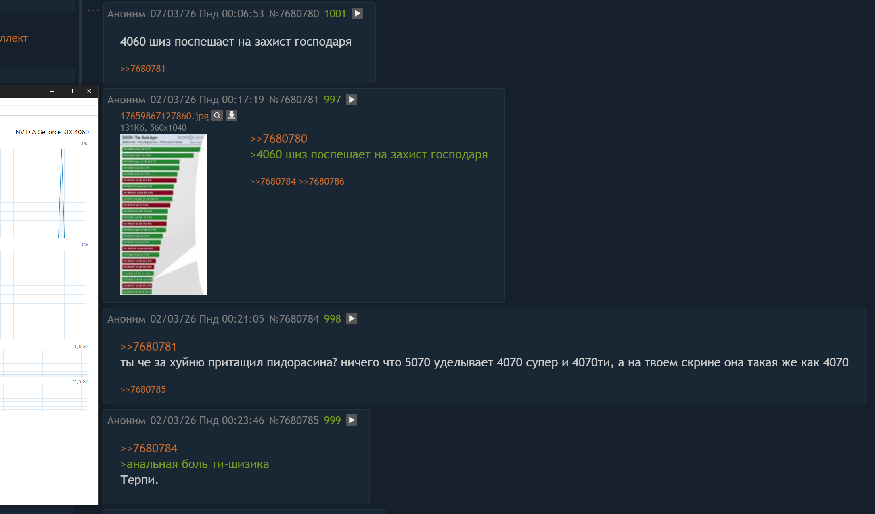The width and height of the screenshot is (875, 514).
Task: Open post menu arrow on post №7680781
Action: coord(352,100)
